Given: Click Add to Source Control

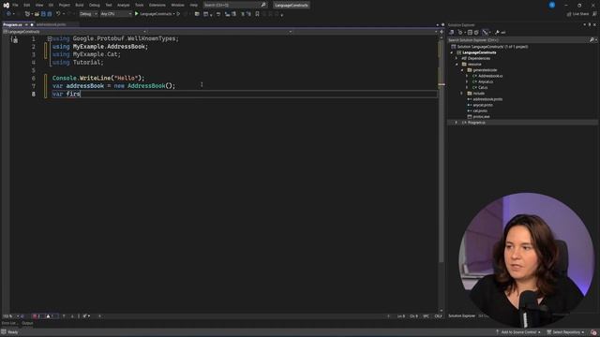Looking at the screenshot, I should [x=517, y=332].
